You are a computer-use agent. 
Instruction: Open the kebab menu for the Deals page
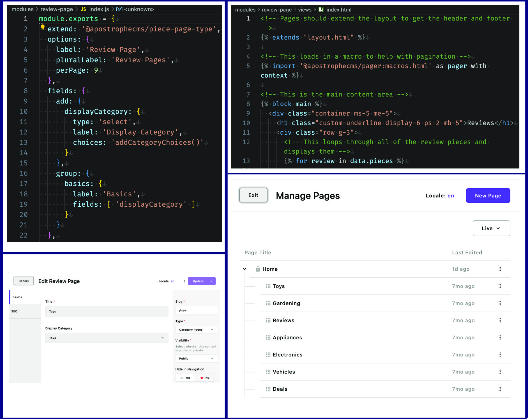tap(500, 389)
